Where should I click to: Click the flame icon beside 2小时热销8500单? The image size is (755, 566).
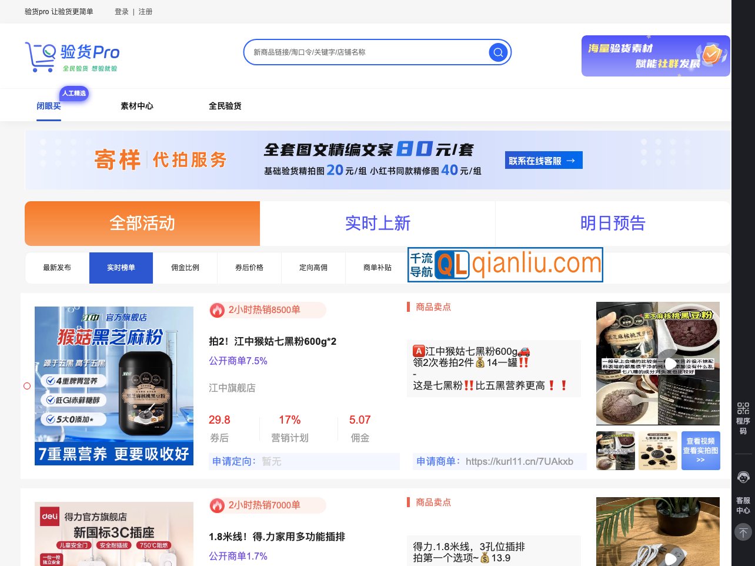coord(217,310)
